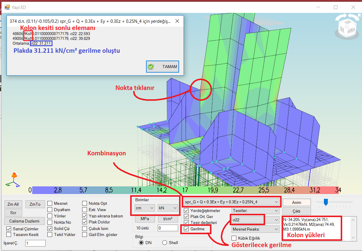
Task: Click the animation speed slider handle
Action: point(326,202)
